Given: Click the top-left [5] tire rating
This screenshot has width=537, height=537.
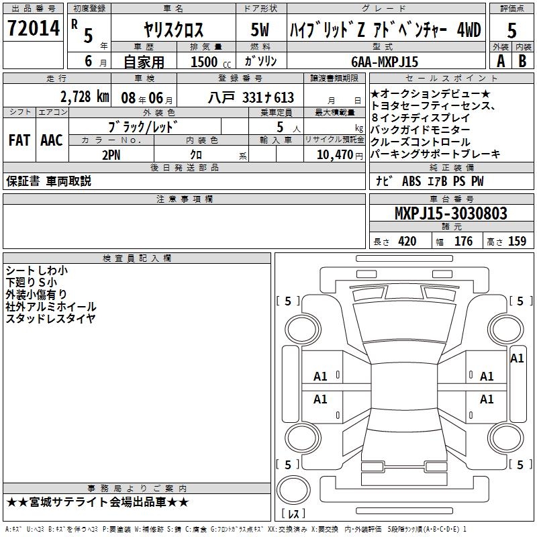Looking at the screenshot, I should pos(288,301).
